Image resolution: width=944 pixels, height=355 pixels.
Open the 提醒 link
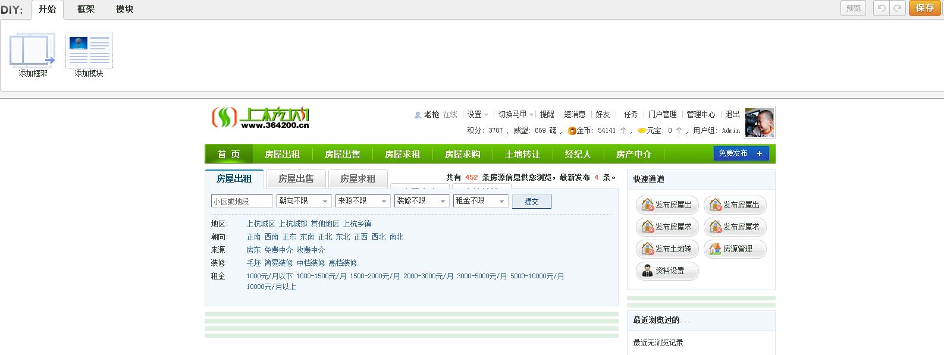(x=547, y=114)
